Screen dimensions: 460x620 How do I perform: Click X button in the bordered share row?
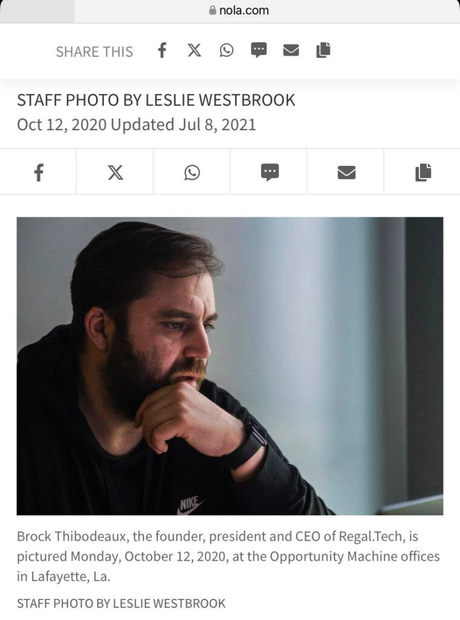coord(115,172)
